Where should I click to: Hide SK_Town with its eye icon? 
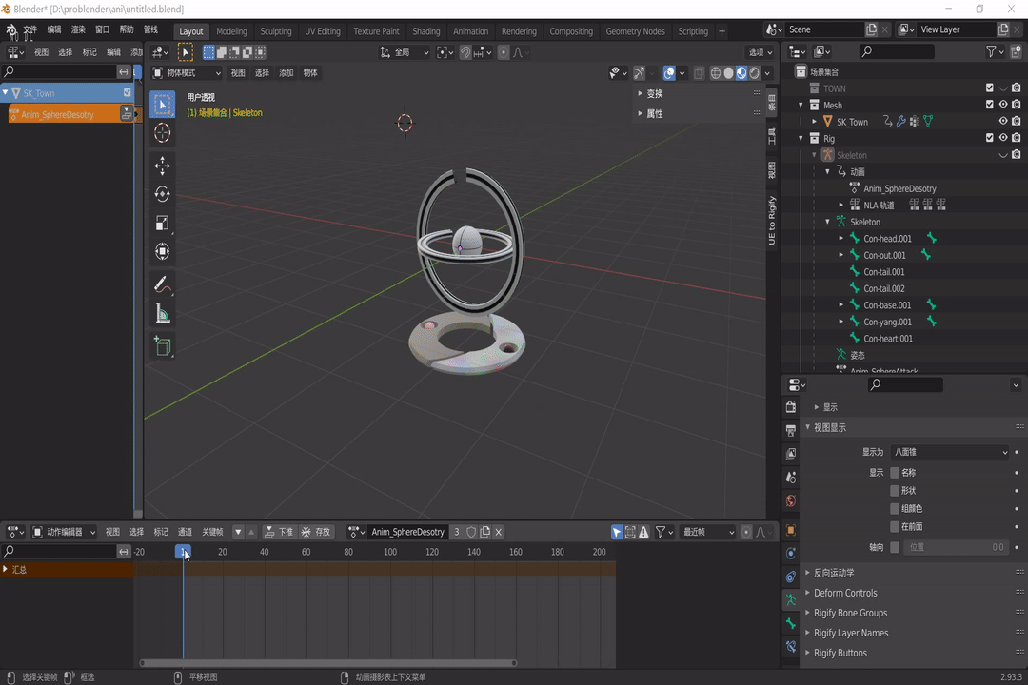click(1003, 121)
